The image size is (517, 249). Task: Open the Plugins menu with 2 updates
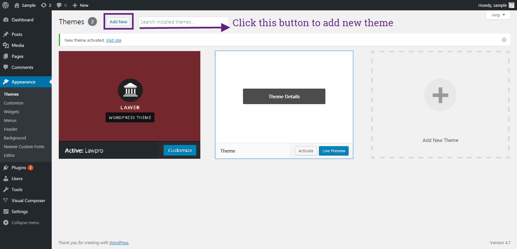click(x=19, y=168)
